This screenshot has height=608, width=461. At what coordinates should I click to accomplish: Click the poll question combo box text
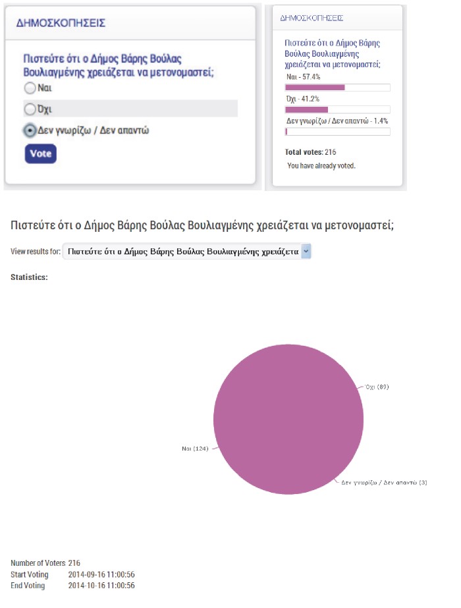(182, 251)
